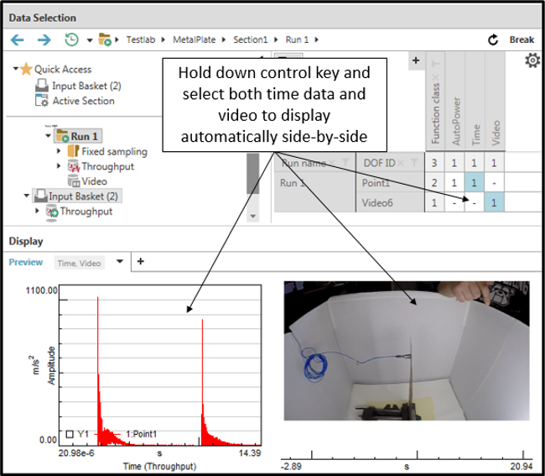The width and height of the screenshot is (545, 476).
Task: Toggle the Y1 legend checkbox in plot
Action: click(69, 434)
